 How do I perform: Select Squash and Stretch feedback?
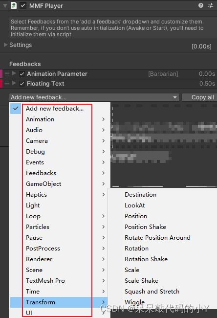point(152,292)
